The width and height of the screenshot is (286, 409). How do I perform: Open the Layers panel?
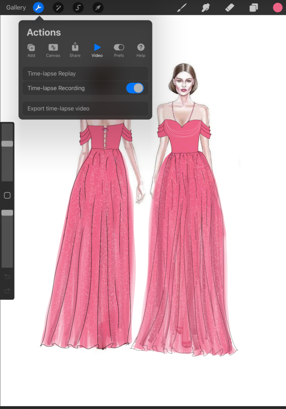tap(254, 8)
